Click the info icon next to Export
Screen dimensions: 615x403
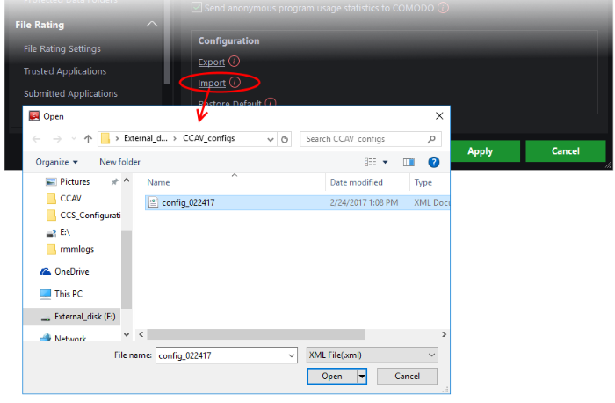(234, 62)
